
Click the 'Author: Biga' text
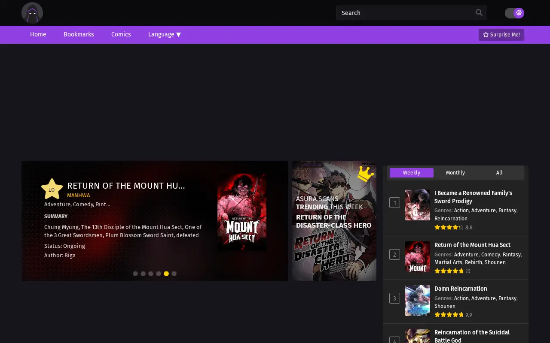(x=60, y=256)
